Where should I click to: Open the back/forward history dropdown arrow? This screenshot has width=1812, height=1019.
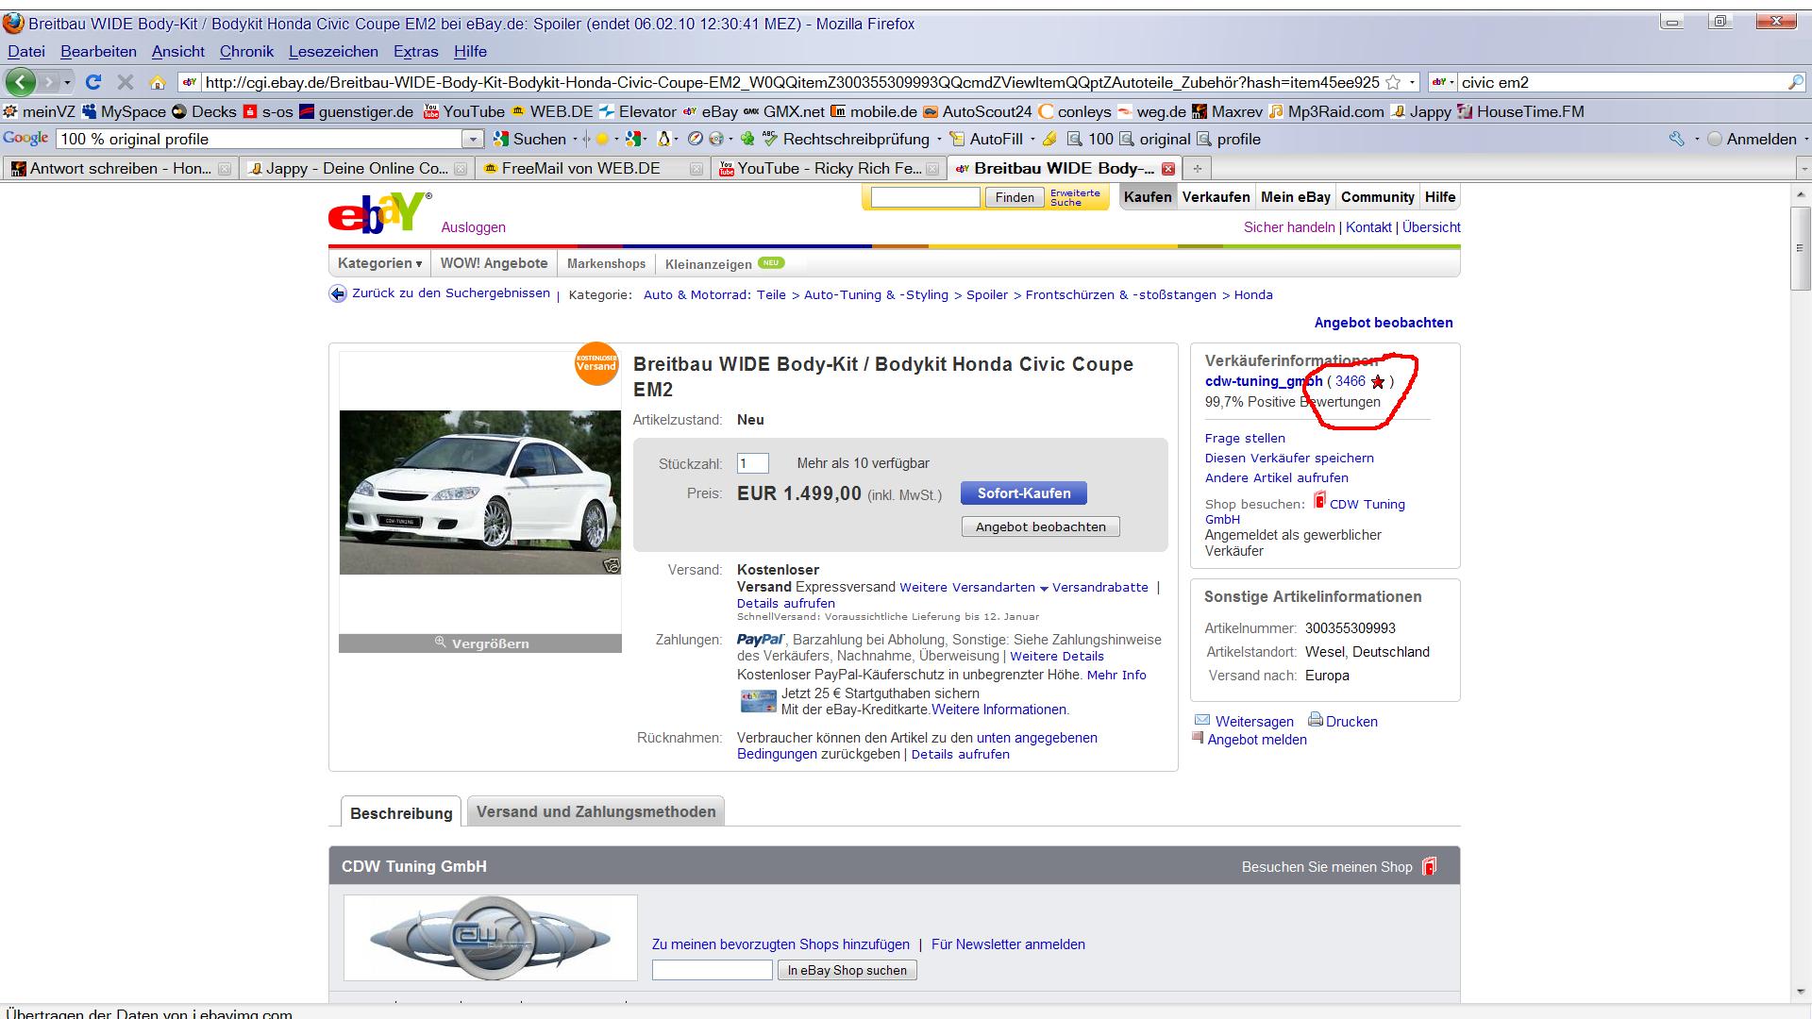[x=67, y=82]
